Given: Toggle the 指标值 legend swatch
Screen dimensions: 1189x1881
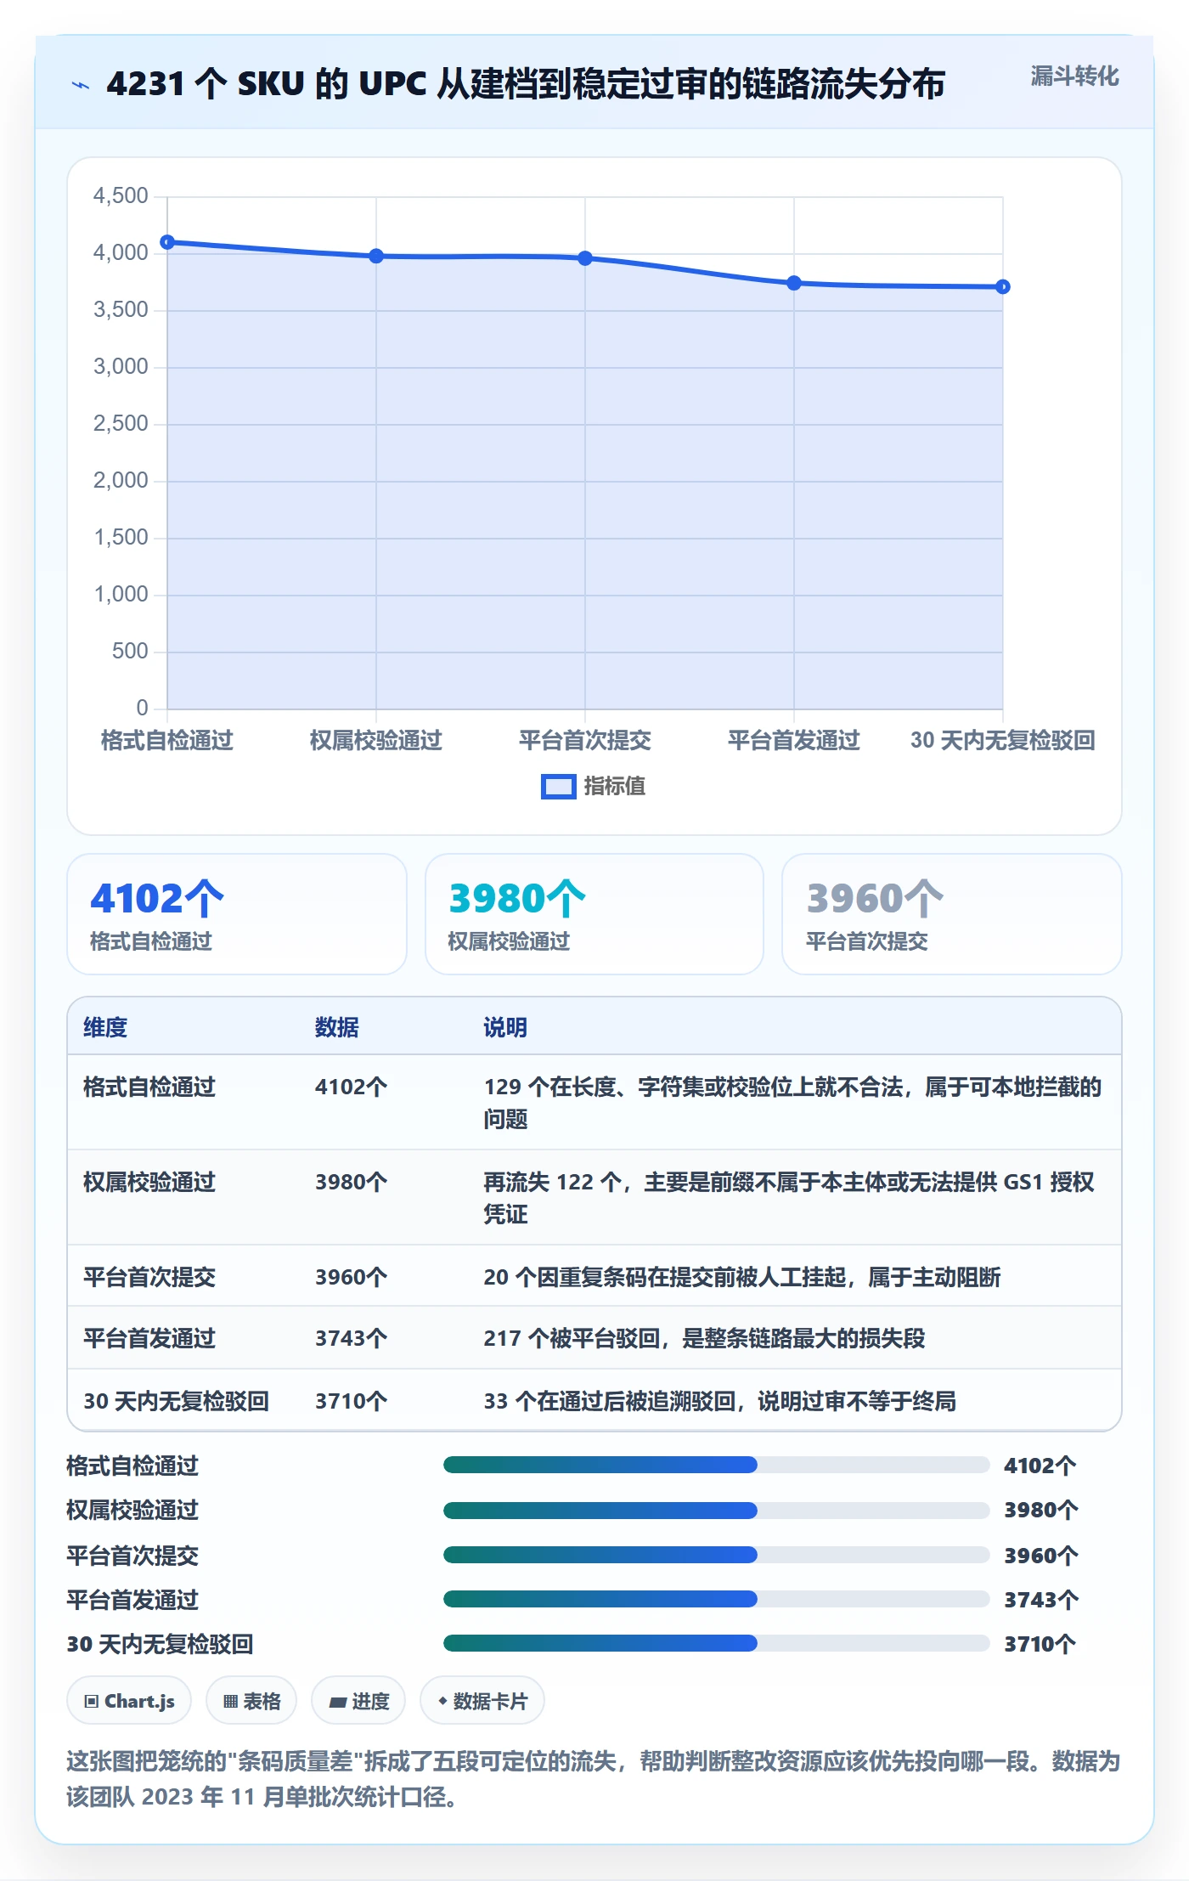Looking at the screenshot, I should pos(558,787).
